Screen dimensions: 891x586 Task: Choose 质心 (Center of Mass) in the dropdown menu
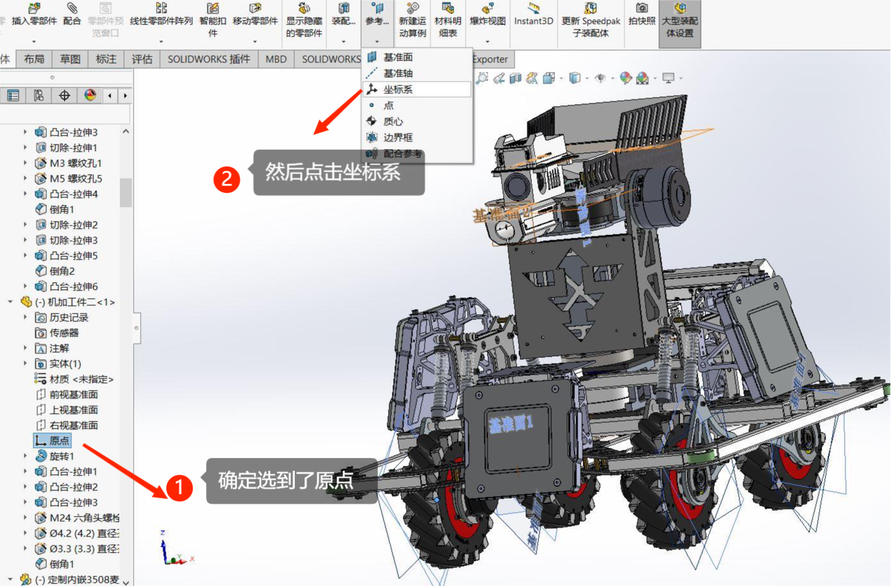[x=393, y=121]
